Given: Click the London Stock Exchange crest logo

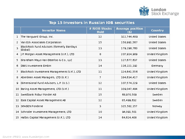Looking at the screenshot, I should [x=144, y=11].
